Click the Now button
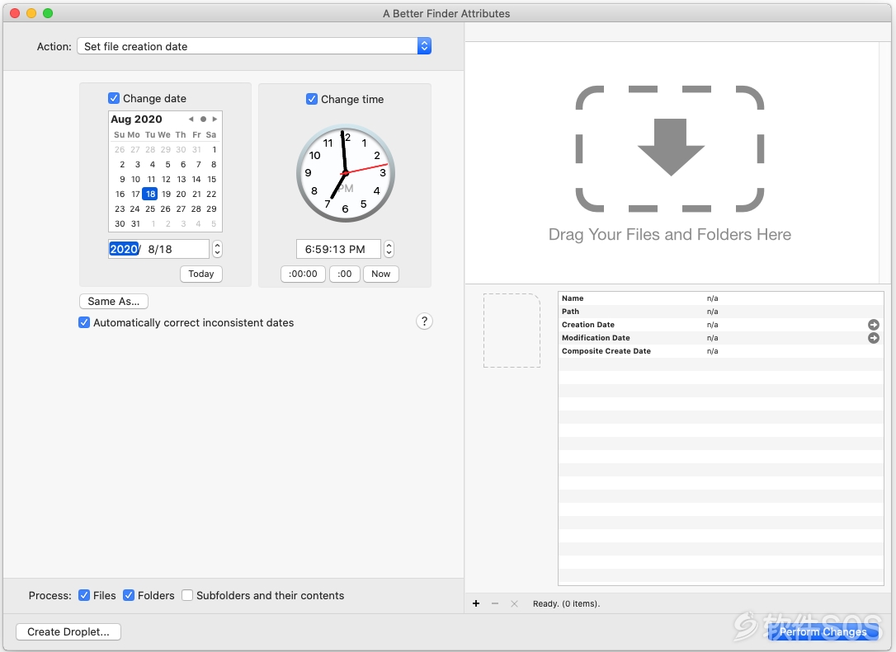The image size is (896, 652). [380, 274]
